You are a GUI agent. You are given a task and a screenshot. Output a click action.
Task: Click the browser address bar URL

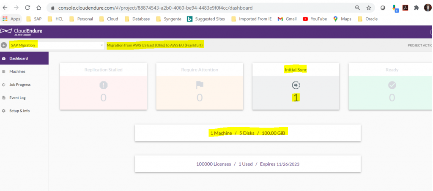point(155,8)
